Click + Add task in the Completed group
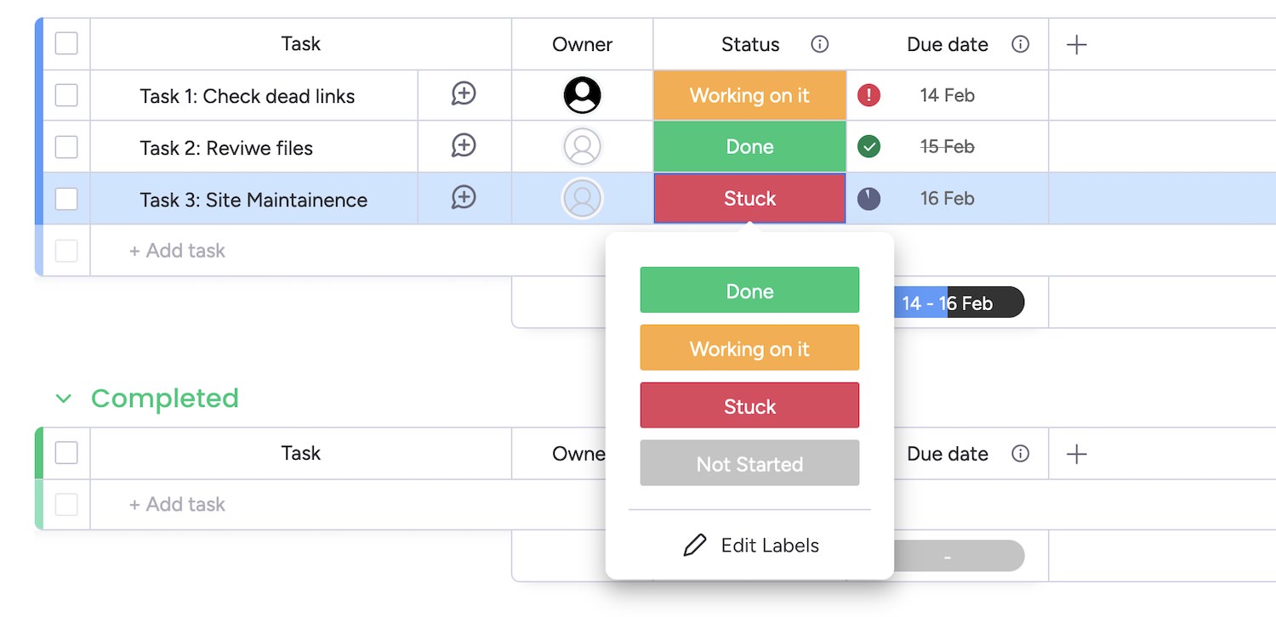The height and width of the screenshot is (617, 1276). pos(177,504)
